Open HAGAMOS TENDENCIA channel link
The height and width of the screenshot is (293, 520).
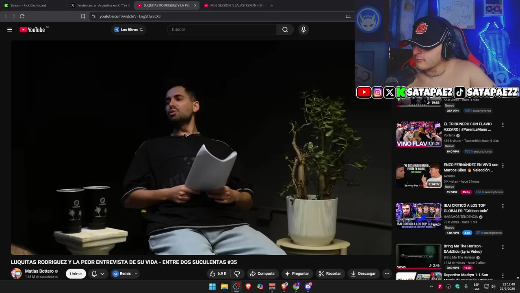(x=461, y=217)
